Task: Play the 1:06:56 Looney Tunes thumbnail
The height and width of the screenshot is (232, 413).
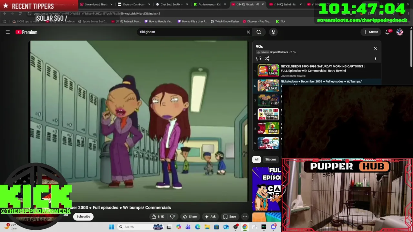Action: 268,128
